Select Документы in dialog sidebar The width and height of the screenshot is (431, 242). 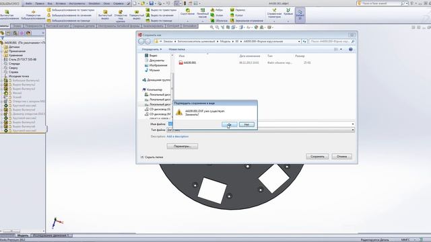tap(154, 61)
